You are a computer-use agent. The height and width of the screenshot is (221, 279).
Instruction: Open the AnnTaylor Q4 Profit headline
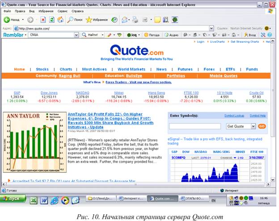click(110, 121)
